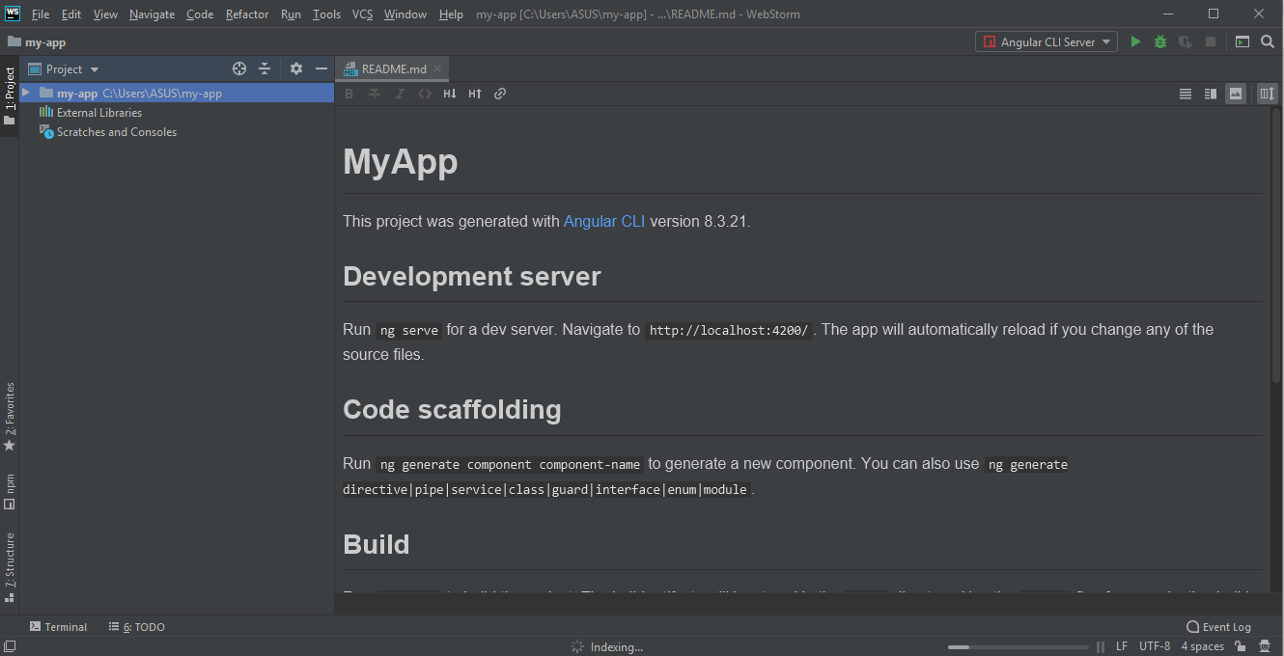
Task: Open LF line separator selector
Action: 1122,646
